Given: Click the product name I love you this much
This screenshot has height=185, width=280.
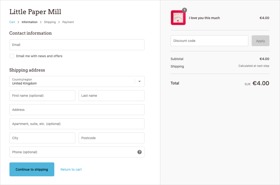Looking at the screenshot, I should [x=204, y=18].
